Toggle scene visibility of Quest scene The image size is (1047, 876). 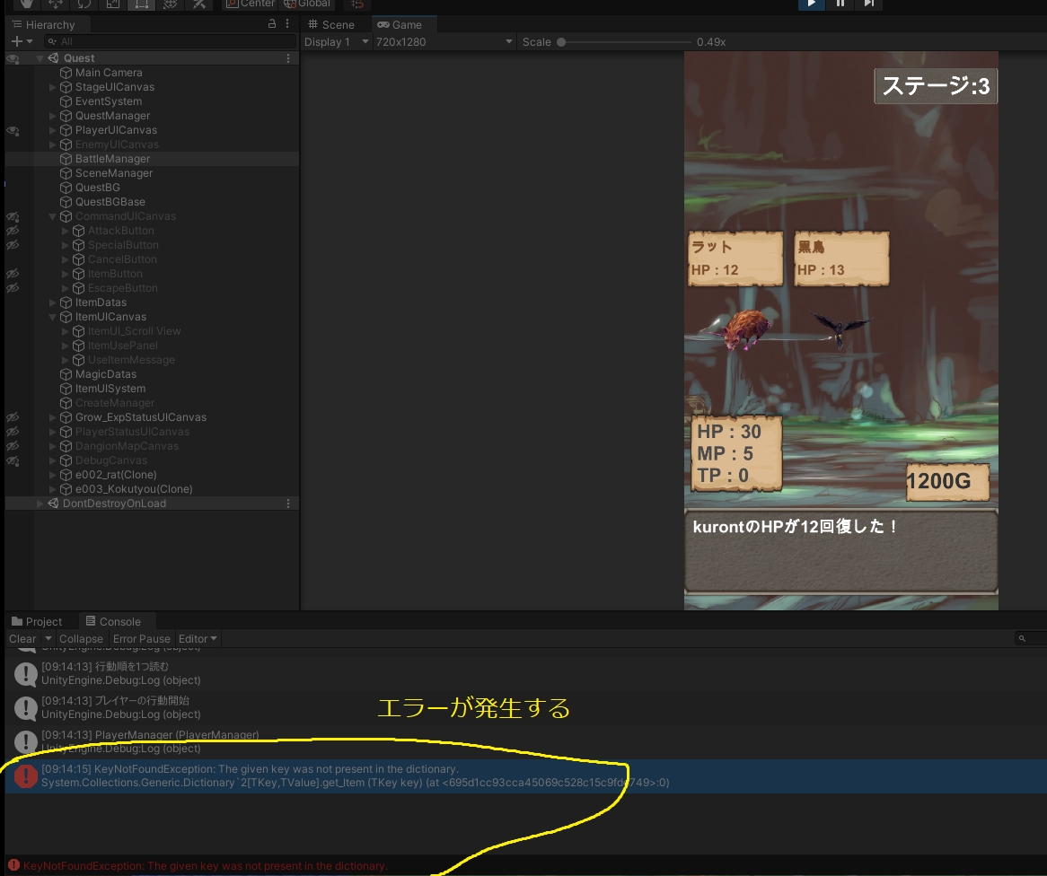click(x=13, y=58)
